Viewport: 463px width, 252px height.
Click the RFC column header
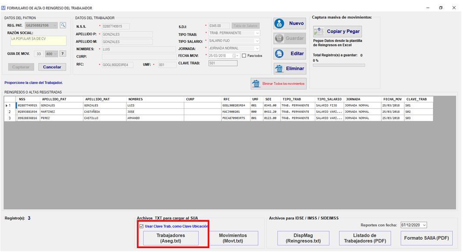[x=236, y=99]
